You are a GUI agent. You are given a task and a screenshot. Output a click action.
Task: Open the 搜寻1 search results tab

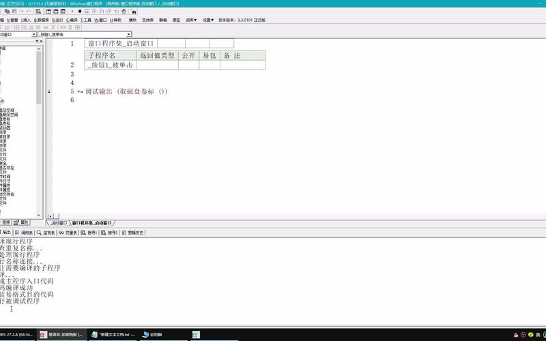pos(89,233)
